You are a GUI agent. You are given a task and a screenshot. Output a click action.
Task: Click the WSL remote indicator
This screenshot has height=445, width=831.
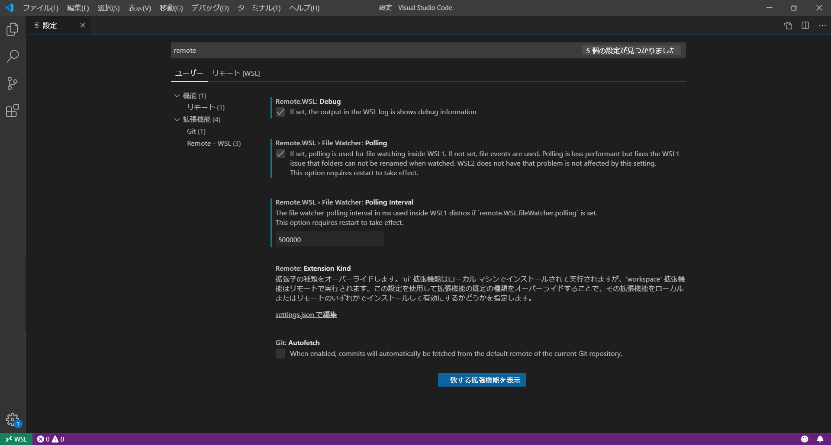pyautogui.click(x=16, y=439)
